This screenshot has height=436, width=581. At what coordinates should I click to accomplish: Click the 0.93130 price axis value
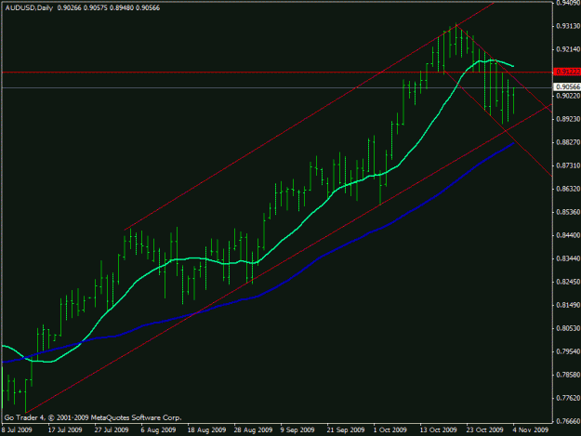[x=568, y=26]
